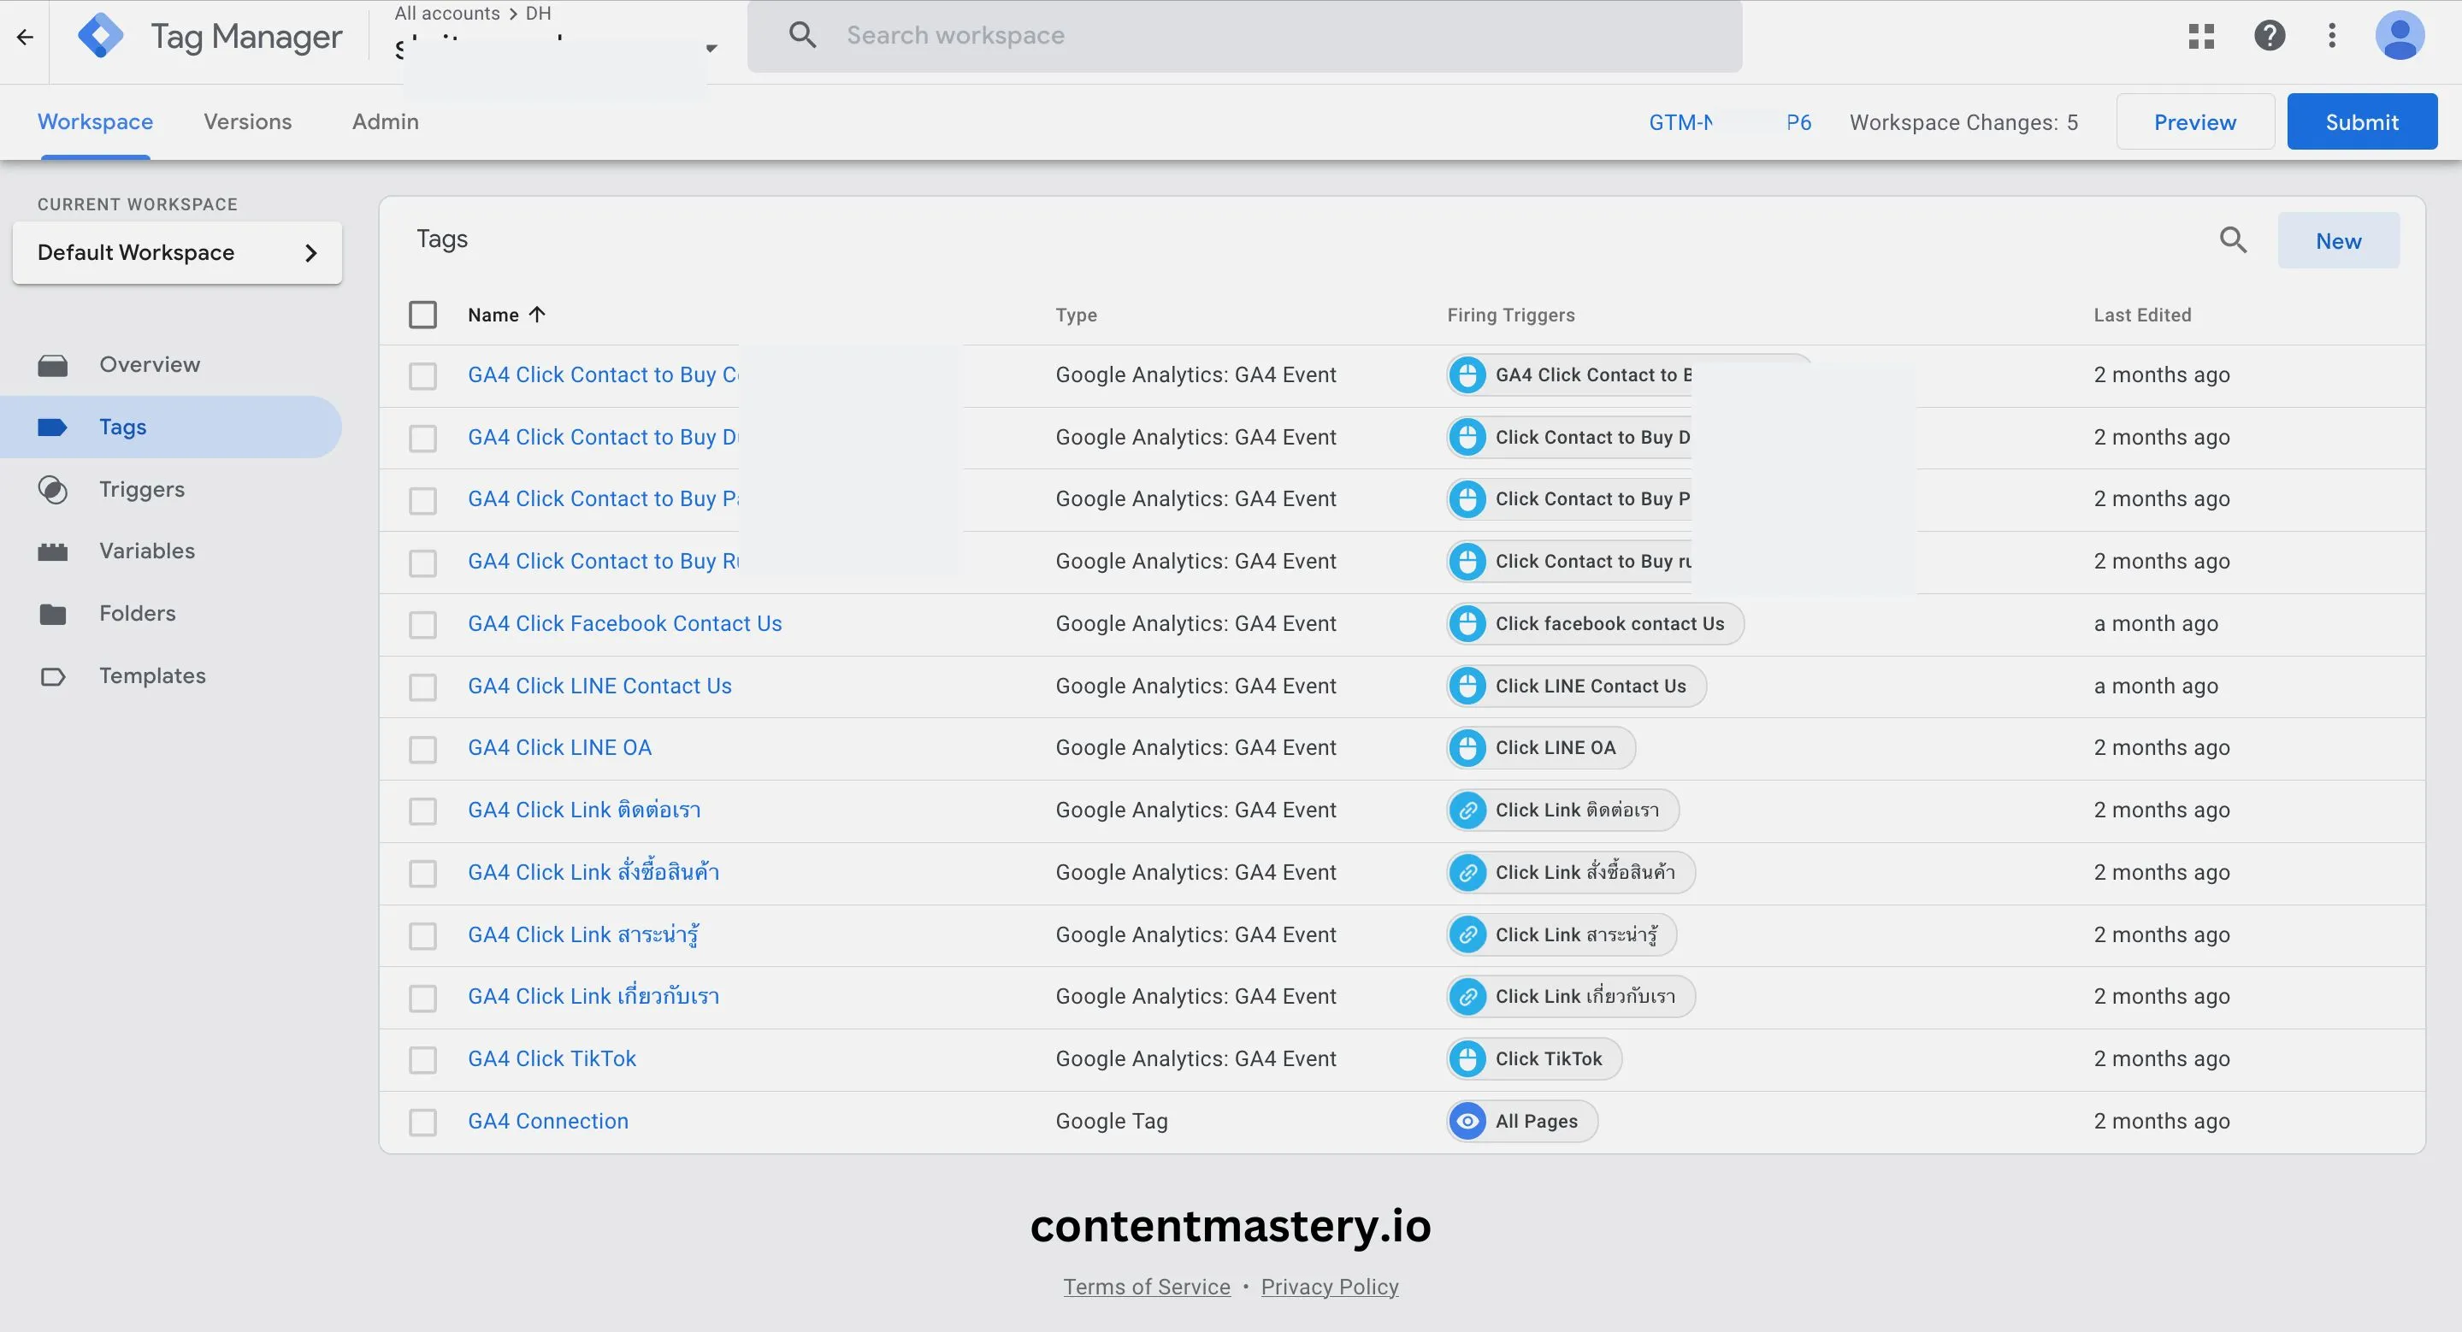
Task: Open the GA4 Click Facebook Contact Us tag
Action: pyautogui.click(x=624, y=624)
